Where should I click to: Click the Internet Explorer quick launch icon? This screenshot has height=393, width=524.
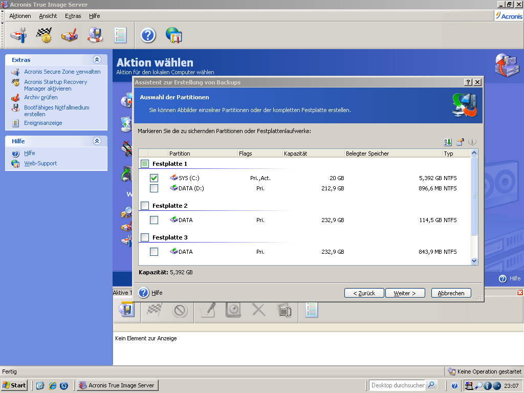point(53,385)
